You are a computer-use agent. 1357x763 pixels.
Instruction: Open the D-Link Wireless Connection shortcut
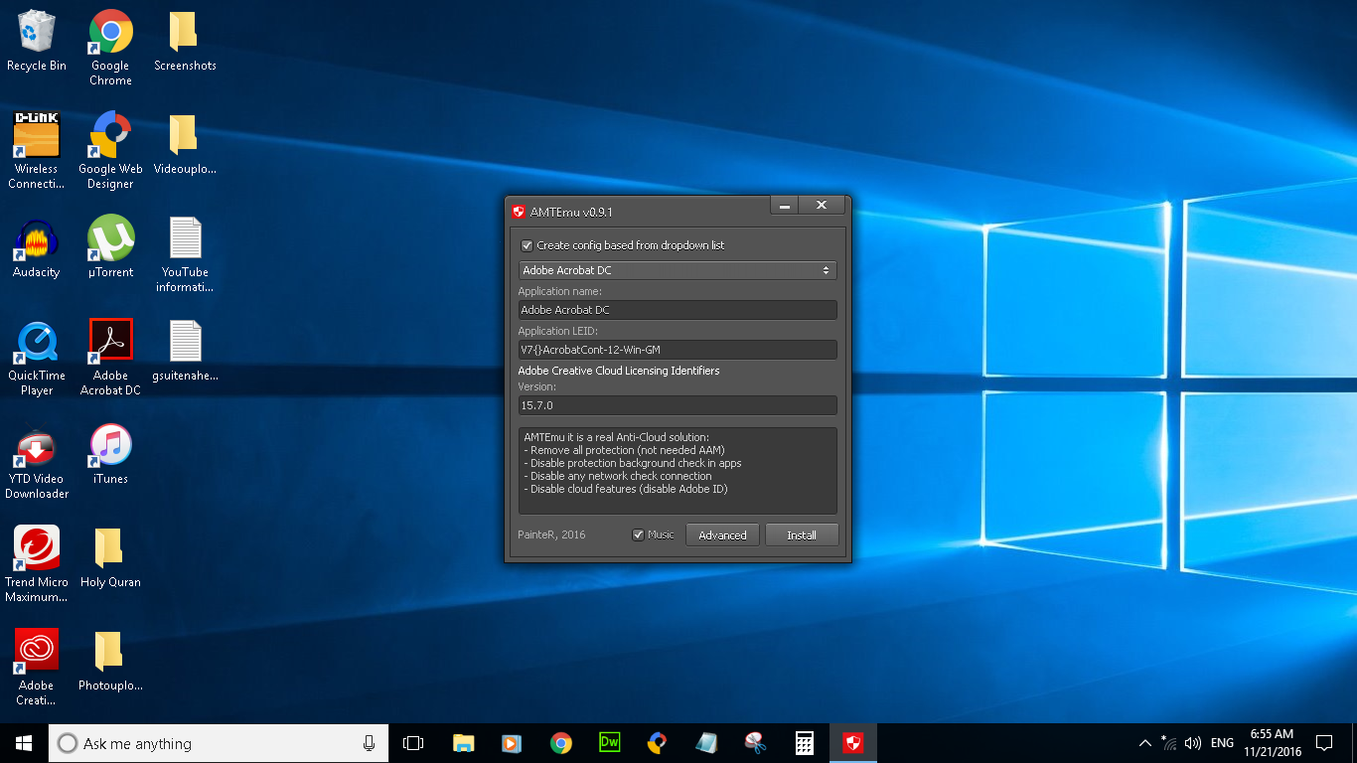pos(37,150)
